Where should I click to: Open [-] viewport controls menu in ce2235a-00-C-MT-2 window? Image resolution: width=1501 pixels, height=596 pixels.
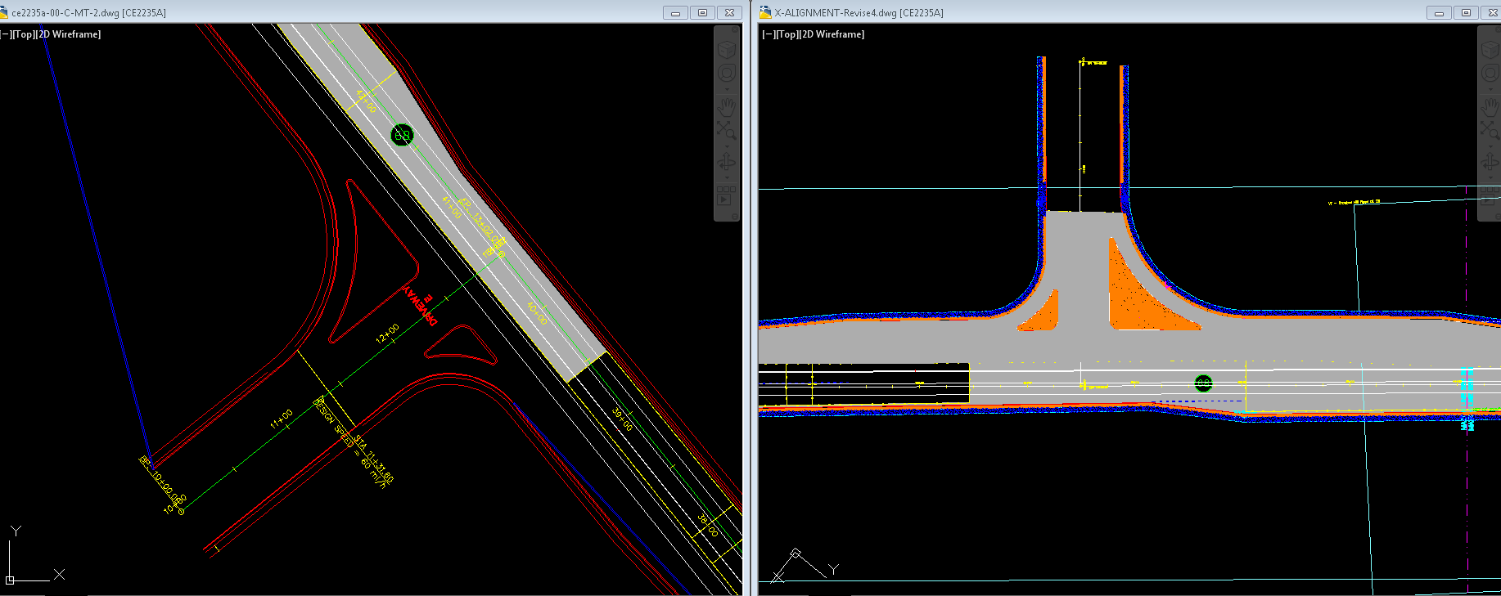(6, 34)
